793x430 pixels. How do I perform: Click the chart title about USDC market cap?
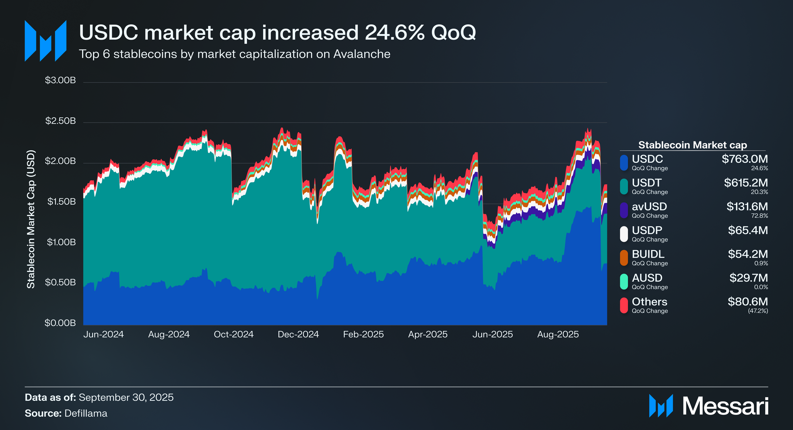tap(277, 33)
